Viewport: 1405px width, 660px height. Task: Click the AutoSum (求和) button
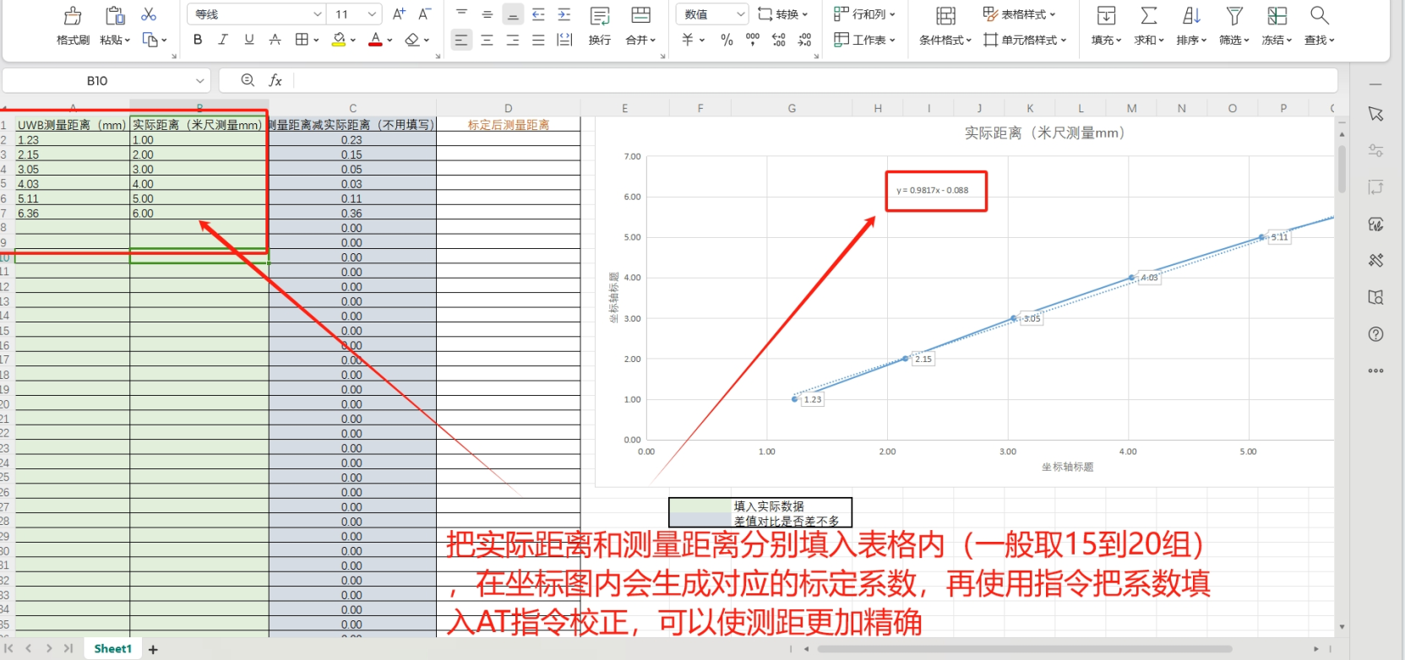tap(1149, 26)
